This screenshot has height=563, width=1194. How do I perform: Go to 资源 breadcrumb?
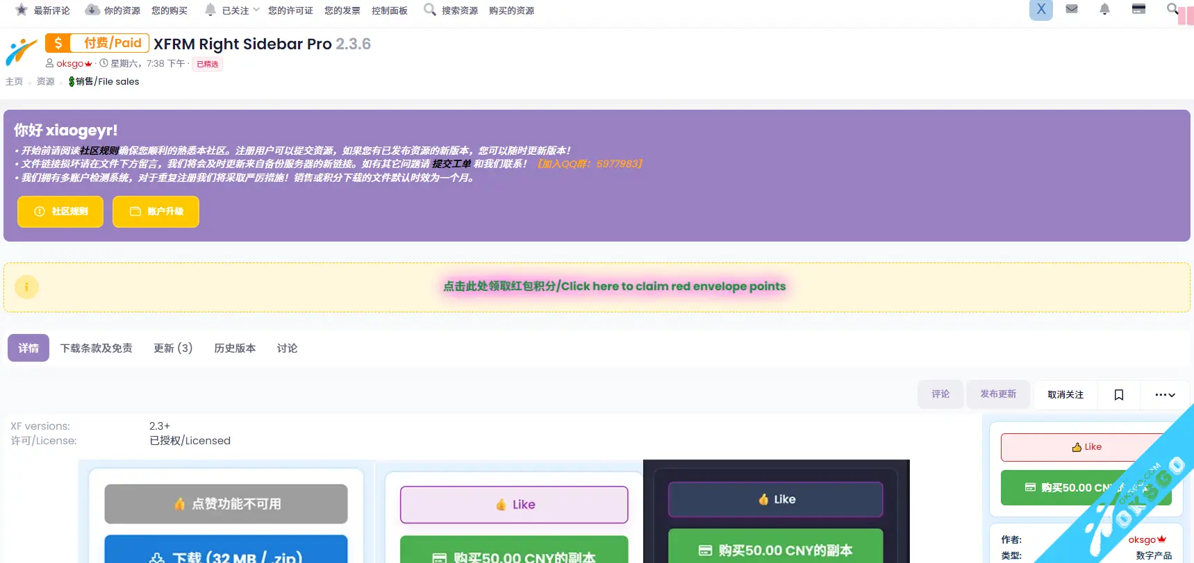click(46, 81)
